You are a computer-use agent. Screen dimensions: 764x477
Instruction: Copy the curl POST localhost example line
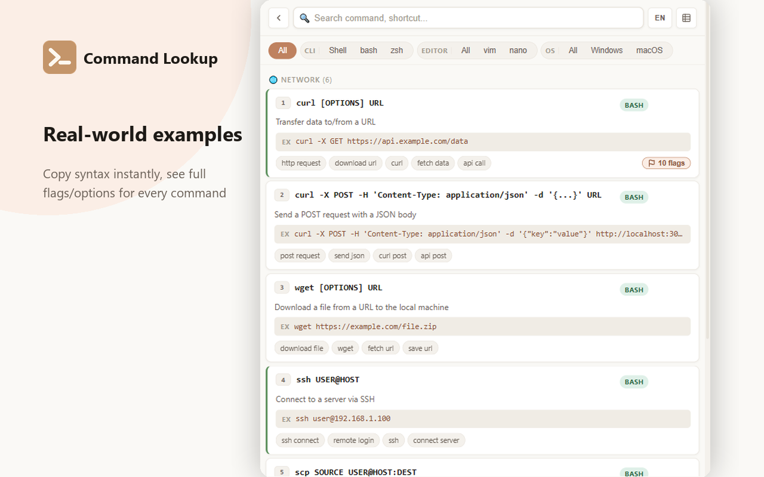482,234
